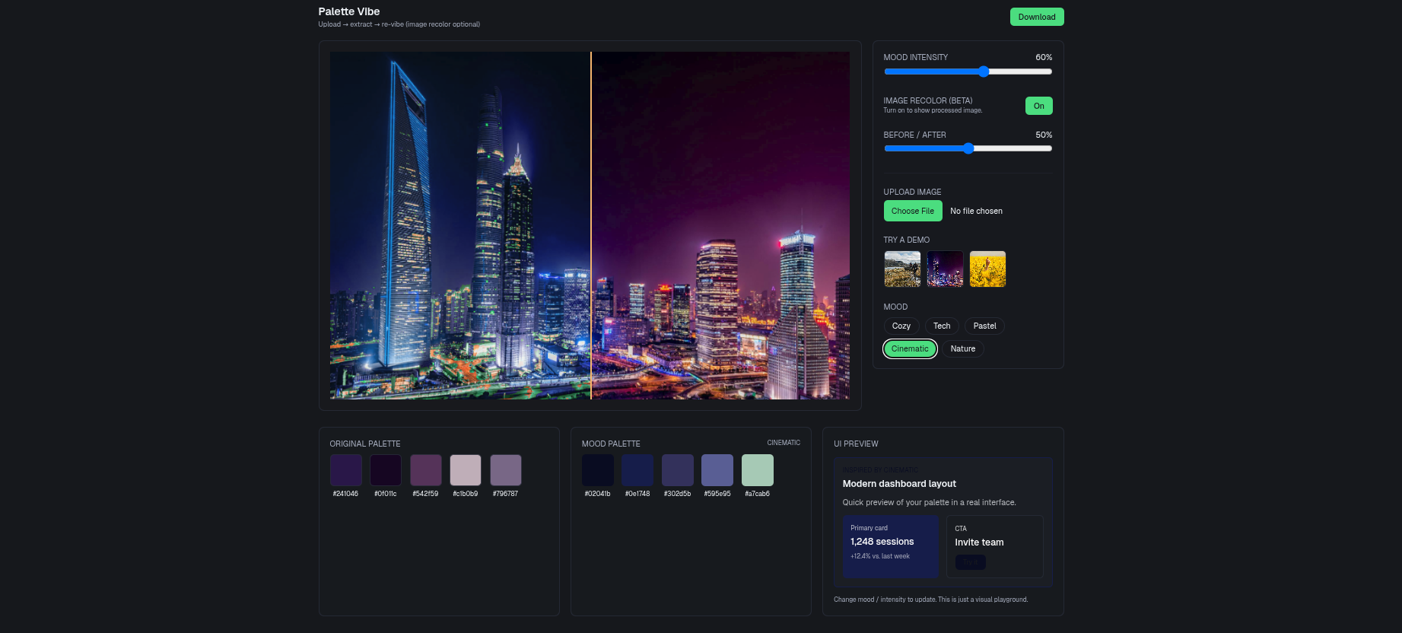Image resolution: width=1402 pixels, height=633 pixels.
Task: Click the 50% before/after value
Action: click(x=1044, y=135)
